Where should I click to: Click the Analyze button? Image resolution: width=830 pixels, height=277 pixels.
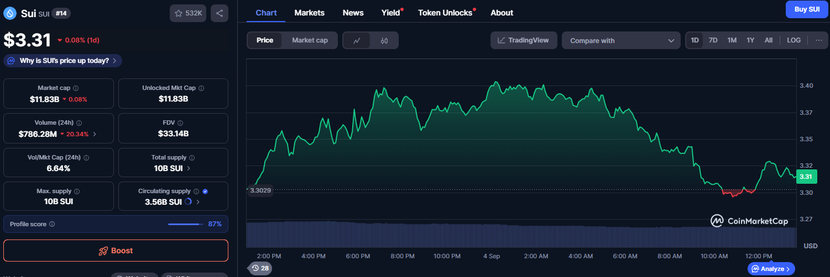click(x=771, y=269)
